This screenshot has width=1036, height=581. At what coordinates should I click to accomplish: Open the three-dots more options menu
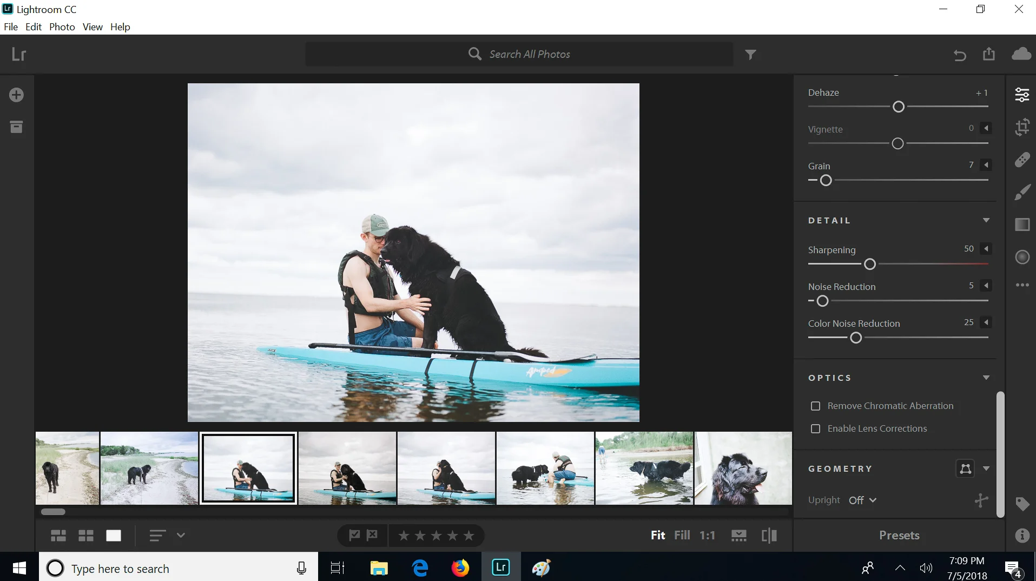tap(1022, 285)
